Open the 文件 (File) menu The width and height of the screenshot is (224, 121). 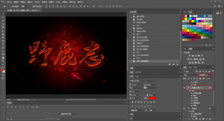click(x=9, y=2)
